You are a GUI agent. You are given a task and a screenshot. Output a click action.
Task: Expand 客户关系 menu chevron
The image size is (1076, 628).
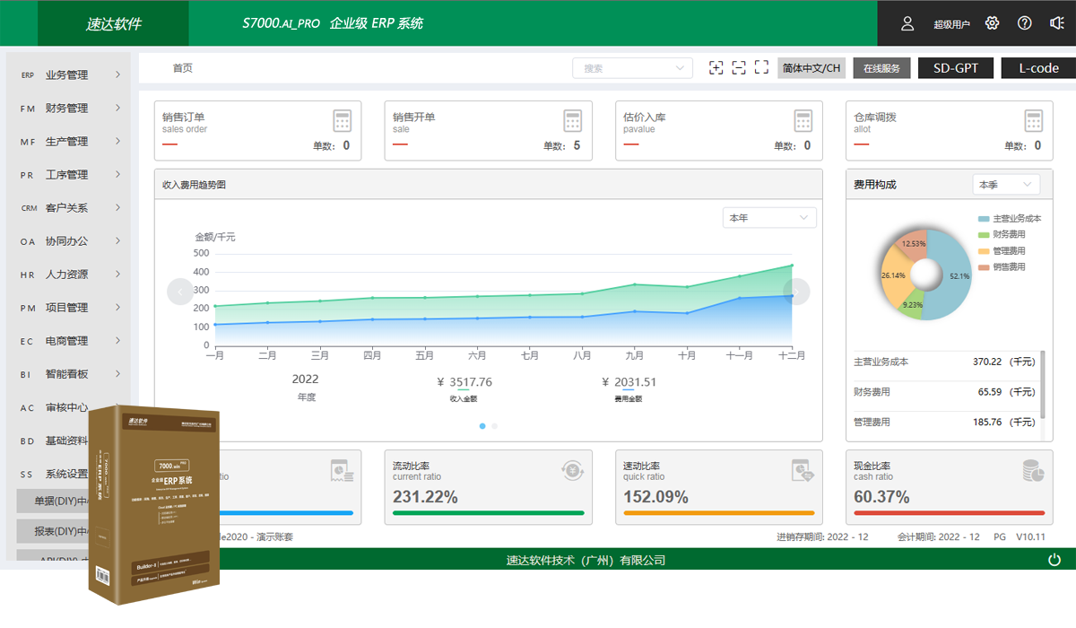point(117,208)
